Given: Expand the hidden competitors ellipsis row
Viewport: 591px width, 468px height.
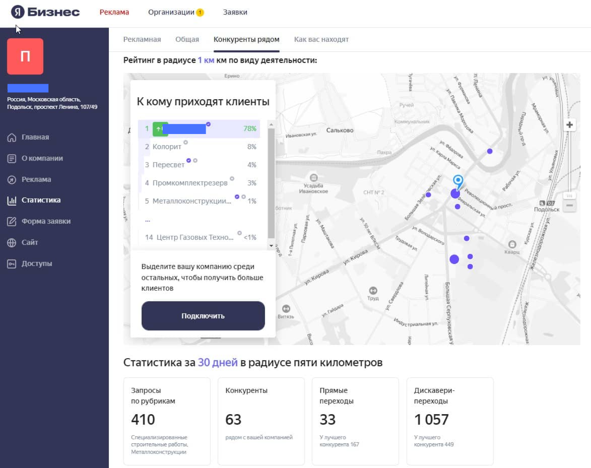Looking at the screenshot, I should tap(148, 220).
